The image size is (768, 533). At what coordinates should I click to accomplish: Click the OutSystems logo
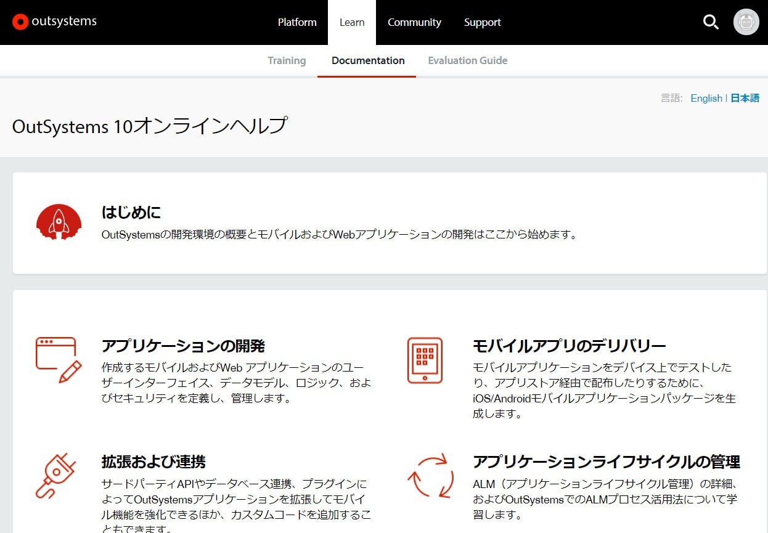pyautogui.click(x=54, y=22)
